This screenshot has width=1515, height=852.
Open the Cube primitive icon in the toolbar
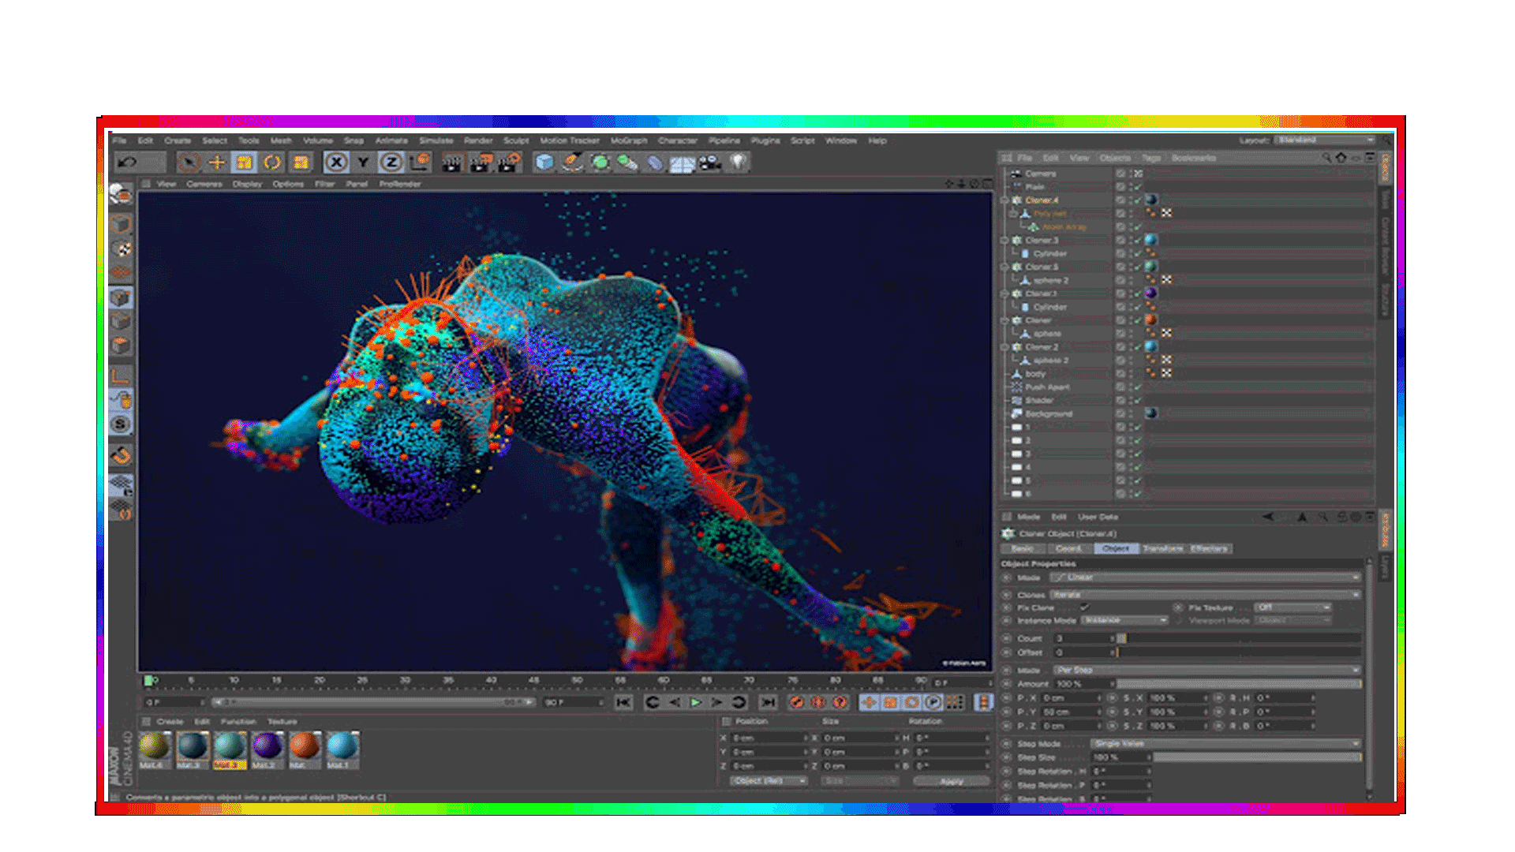(545, 163)
